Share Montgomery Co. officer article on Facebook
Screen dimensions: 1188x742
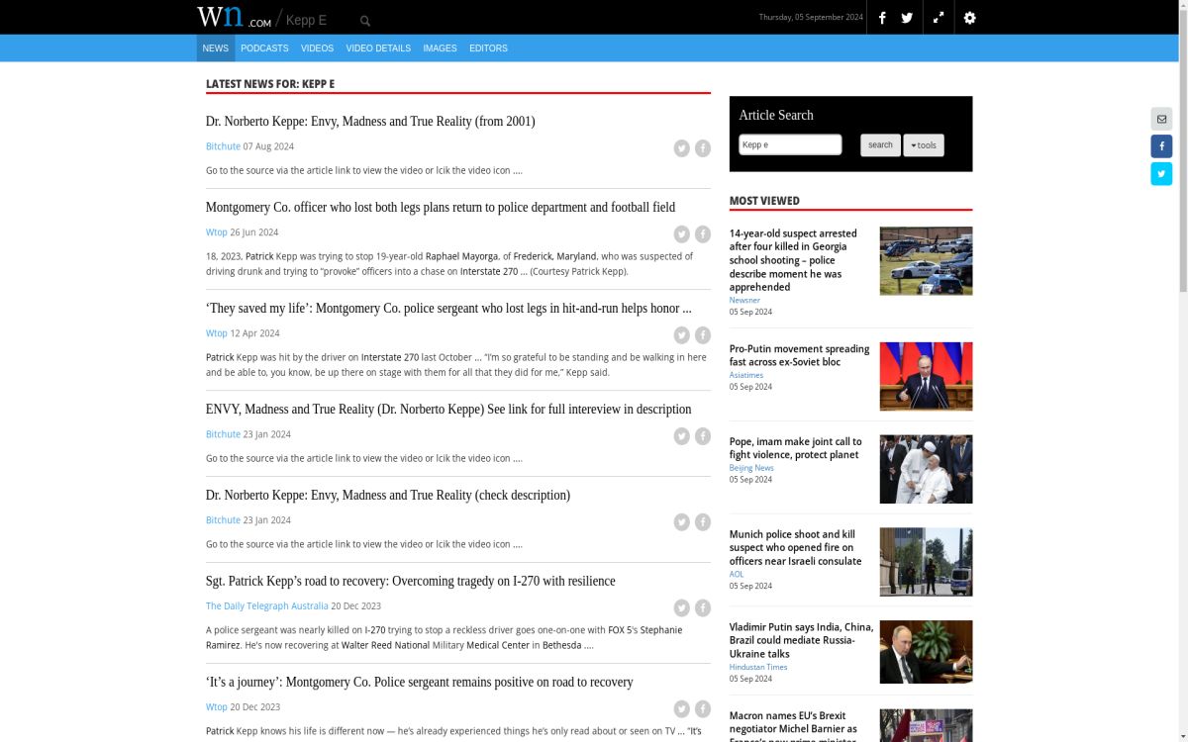pyautogui.click(x=703, y=234)
